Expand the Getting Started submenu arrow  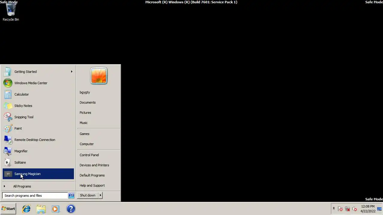coord(72,72)
